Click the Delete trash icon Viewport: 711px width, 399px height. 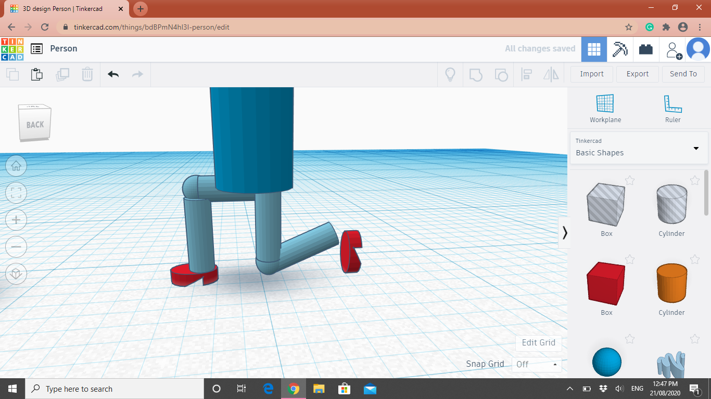[87, 74]
